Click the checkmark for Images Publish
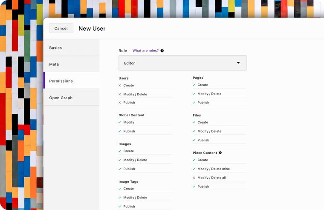 click(120, 169)
